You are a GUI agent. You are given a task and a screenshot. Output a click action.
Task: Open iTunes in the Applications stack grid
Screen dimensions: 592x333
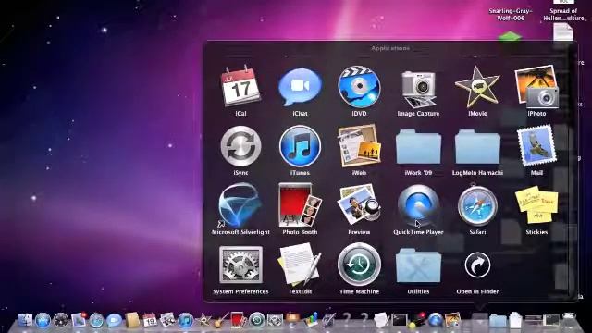(x=300, y=146)
